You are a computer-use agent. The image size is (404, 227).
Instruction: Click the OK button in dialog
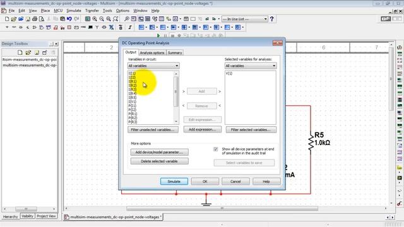tap(205, 182)
